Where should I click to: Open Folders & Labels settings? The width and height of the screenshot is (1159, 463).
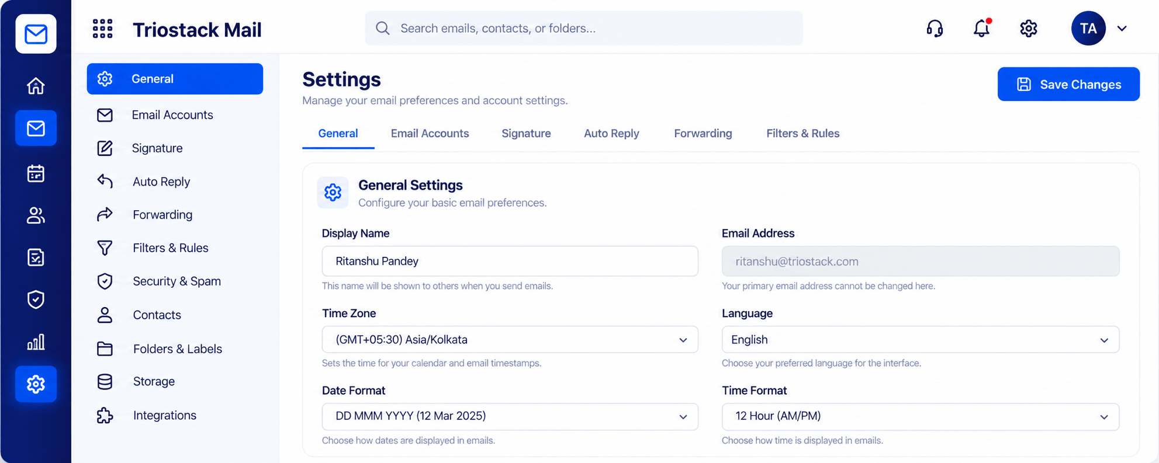pyautogui.click(x=175, y=349)
